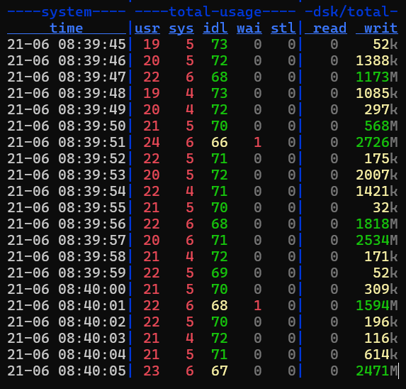Screen dimensions: 406x389
Task: Click the 1388k write value
Action: point(377,60)
